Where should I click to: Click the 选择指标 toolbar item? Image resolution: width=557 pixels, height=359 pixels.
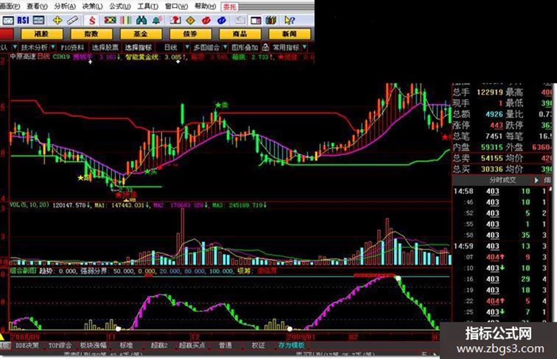pos(139,47)
